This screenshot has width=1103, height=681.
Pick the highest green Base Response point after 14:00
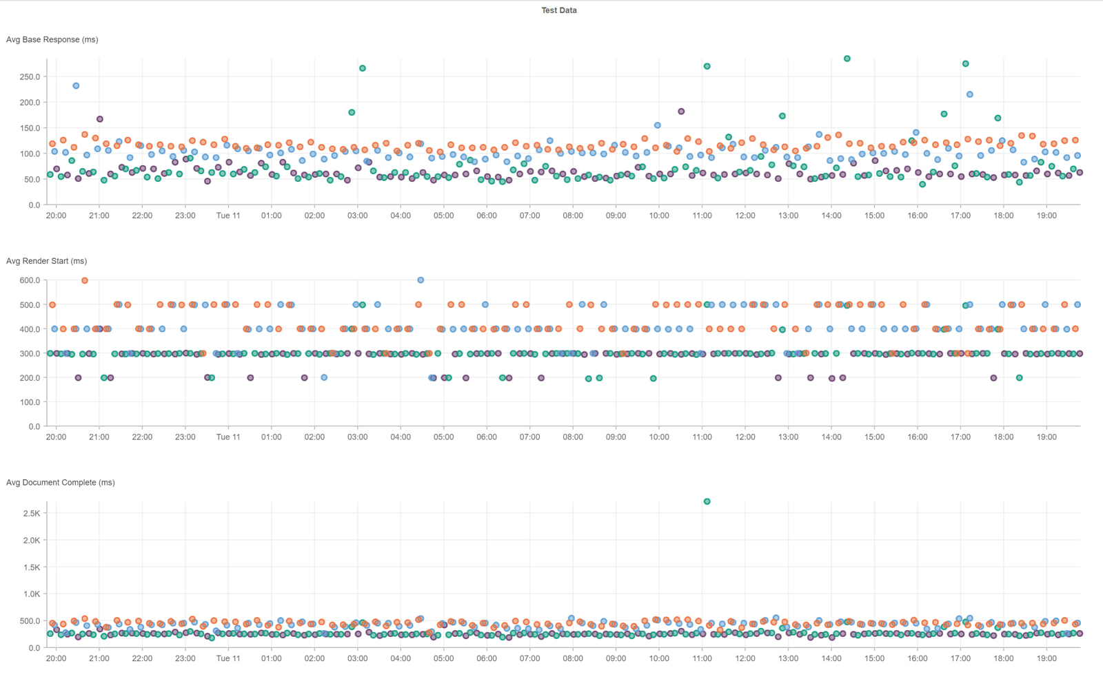click(847, 59)
